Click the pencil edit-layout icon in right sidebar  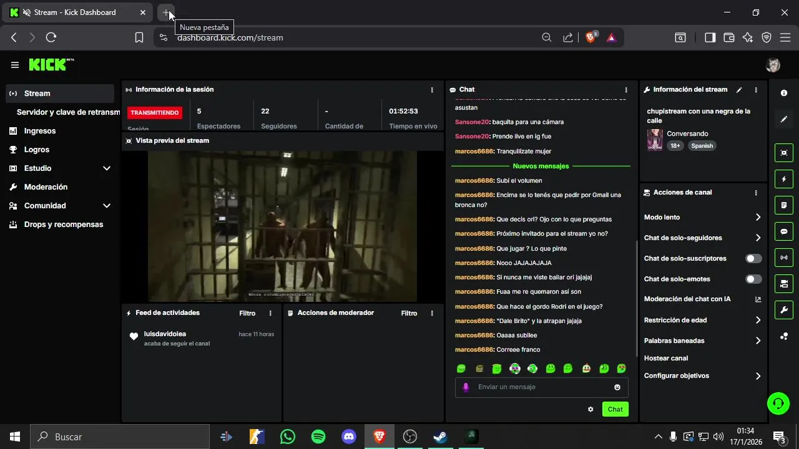coord(784,119)
